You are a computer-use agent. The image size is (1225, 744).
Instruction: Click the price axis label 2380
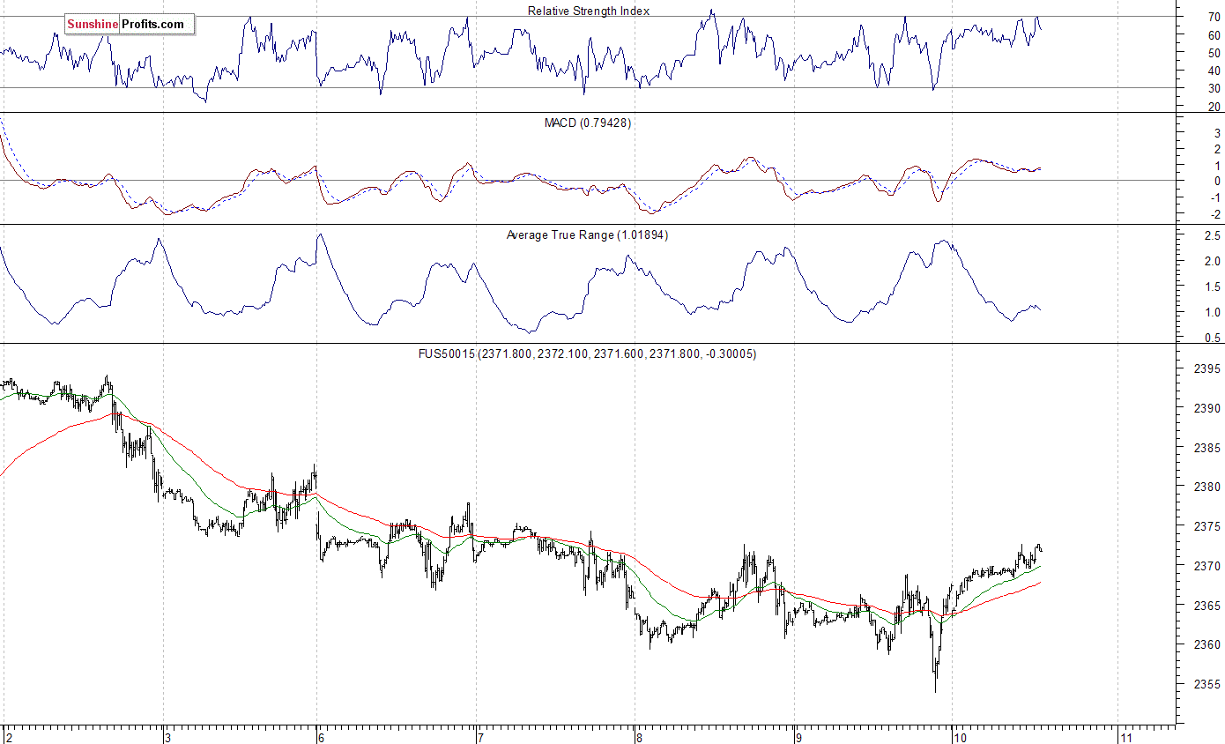pos(1209,487)
